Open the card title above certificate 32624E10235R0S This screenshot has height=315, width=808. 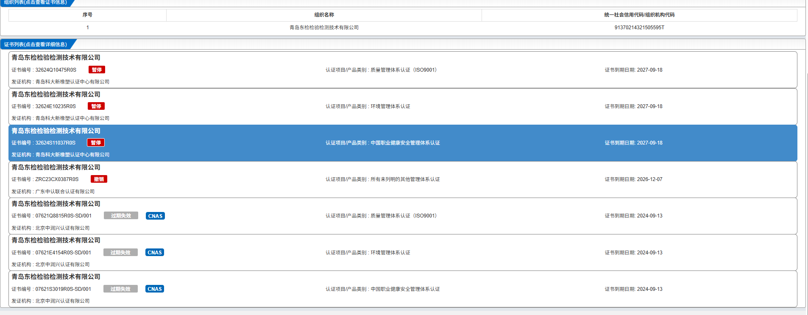click(x=56, y=94)
